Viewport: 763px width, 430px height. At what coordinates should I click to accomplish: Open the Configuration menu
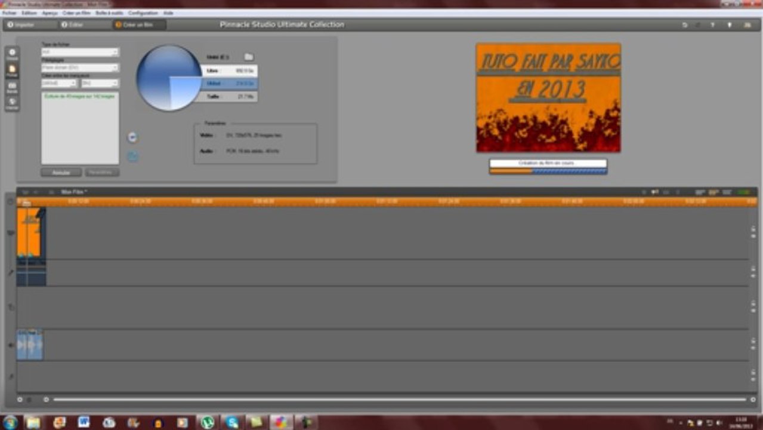143,13
